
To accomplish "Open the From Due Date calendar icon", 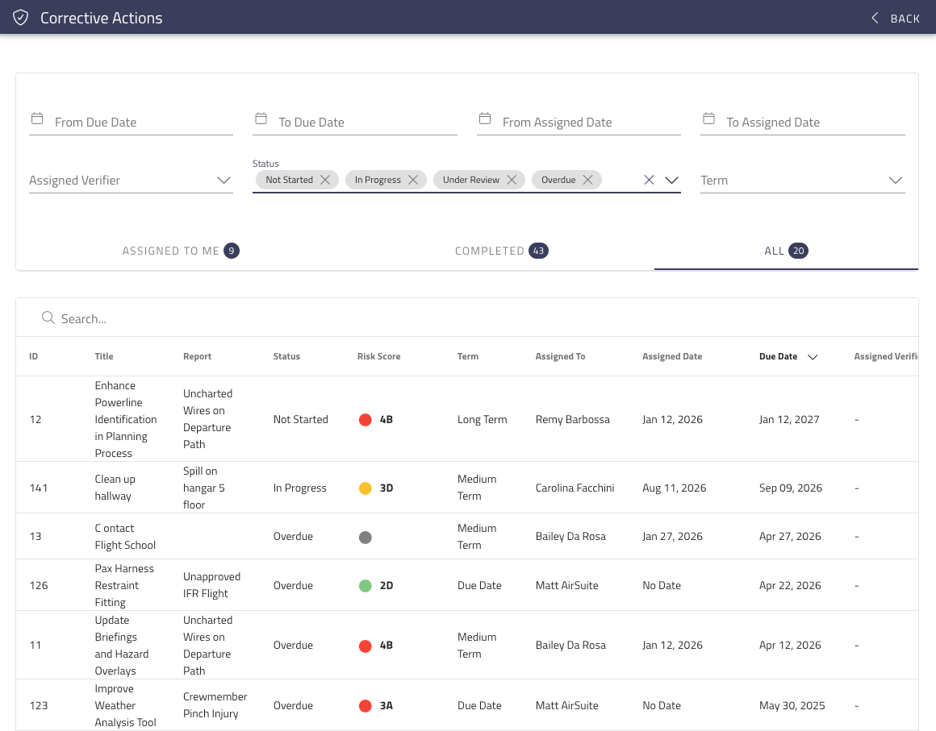I will tap(37, 118).
